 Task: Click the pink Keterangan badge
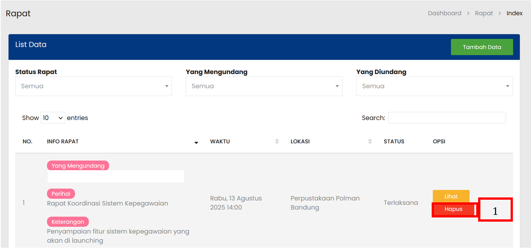click(x=68, y=222)
